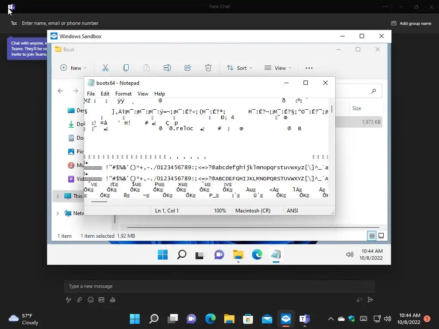This screenshot has height=329, width=439.
Task: Click Sandbox volume speaker icon
Action: [350, 254]
